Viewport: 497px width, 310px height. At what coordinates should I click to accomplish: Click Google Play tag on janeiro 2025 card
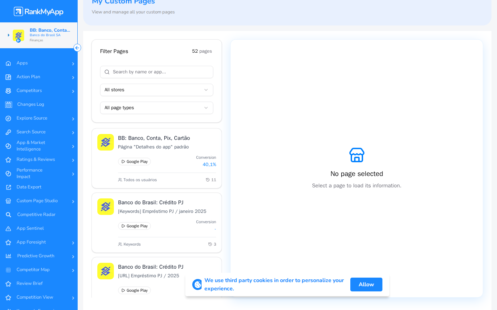pyautogui.click(x=134, y=226)
